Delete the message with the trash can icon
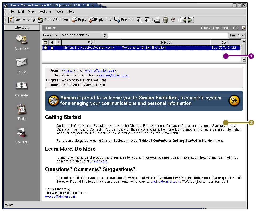The image size is (256, 211). (165, 20)
